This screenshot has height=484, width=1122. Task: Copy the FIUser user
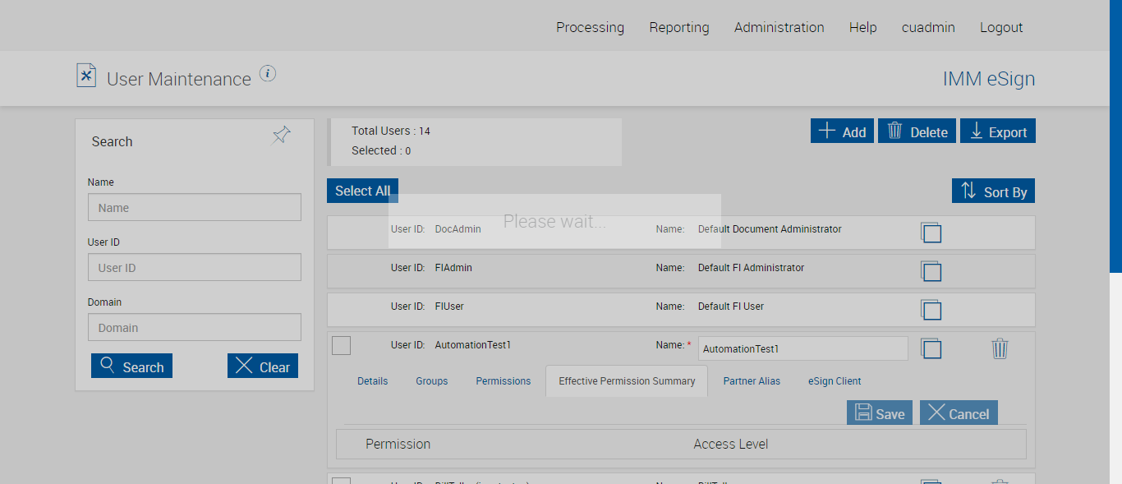point(931,310)
